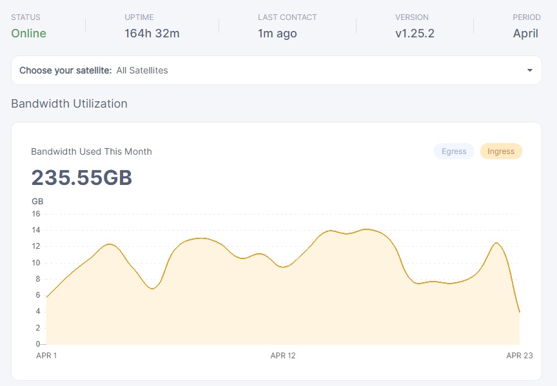Click the 16 mark on the y-axis
The image size is (557, 386).
(x=36, y=214)
